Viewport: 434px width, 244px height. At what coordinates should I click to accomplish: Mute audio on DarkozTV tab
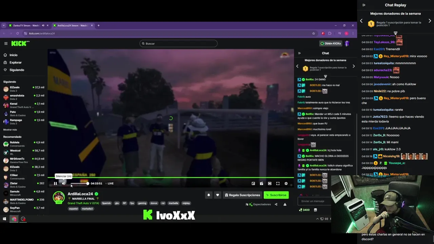[x=43, y=25]
